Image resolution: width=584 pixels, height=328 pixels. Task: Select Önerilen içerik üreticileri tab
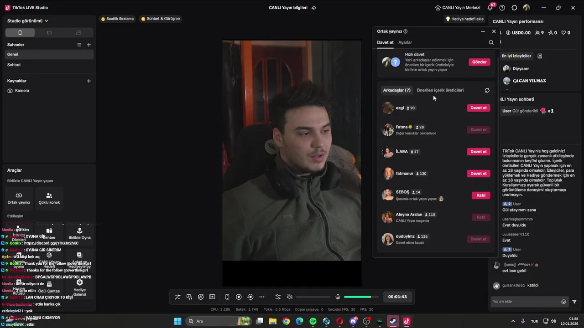pyautogui.click(x=440, y=90)
